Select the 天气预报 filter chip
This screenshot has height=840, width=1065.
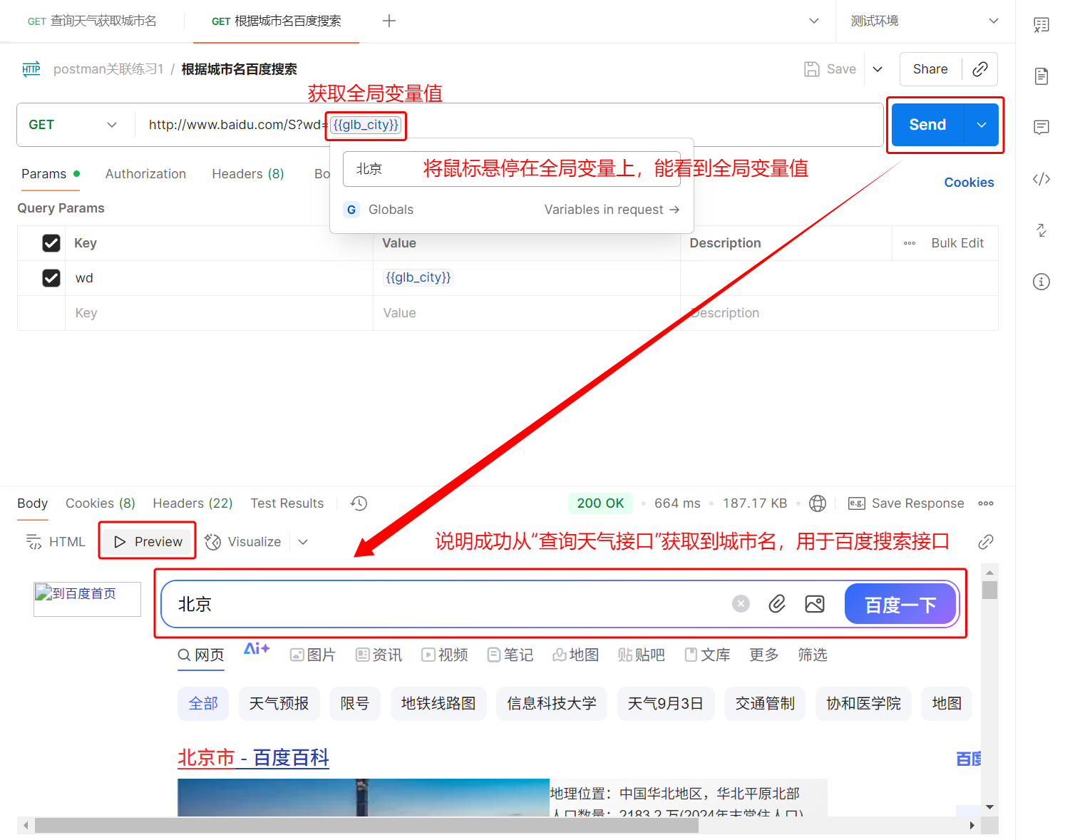279,704
